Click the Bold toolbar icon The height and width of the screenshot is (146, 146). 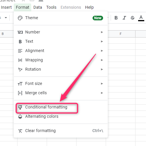[116, 18]
